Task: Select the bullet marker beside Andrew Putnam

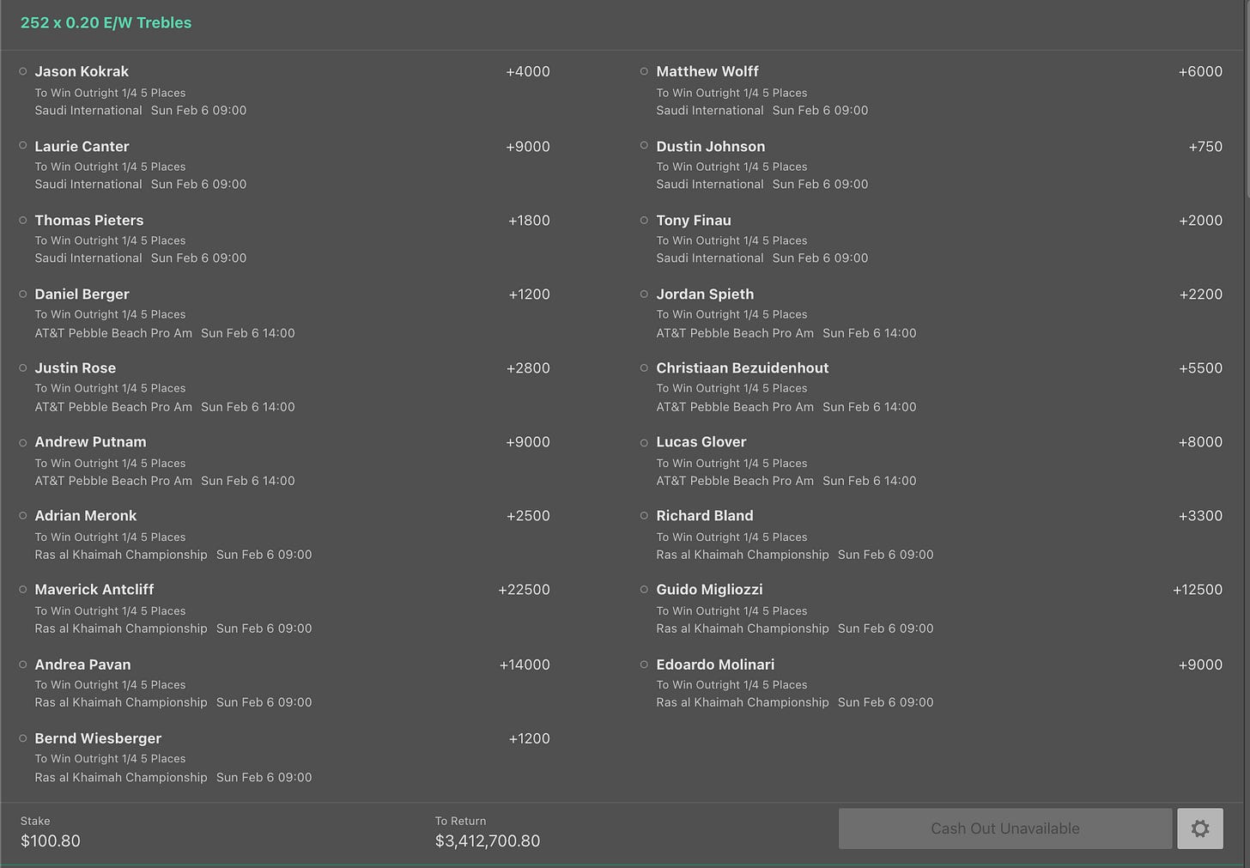Action: (23, 442)
